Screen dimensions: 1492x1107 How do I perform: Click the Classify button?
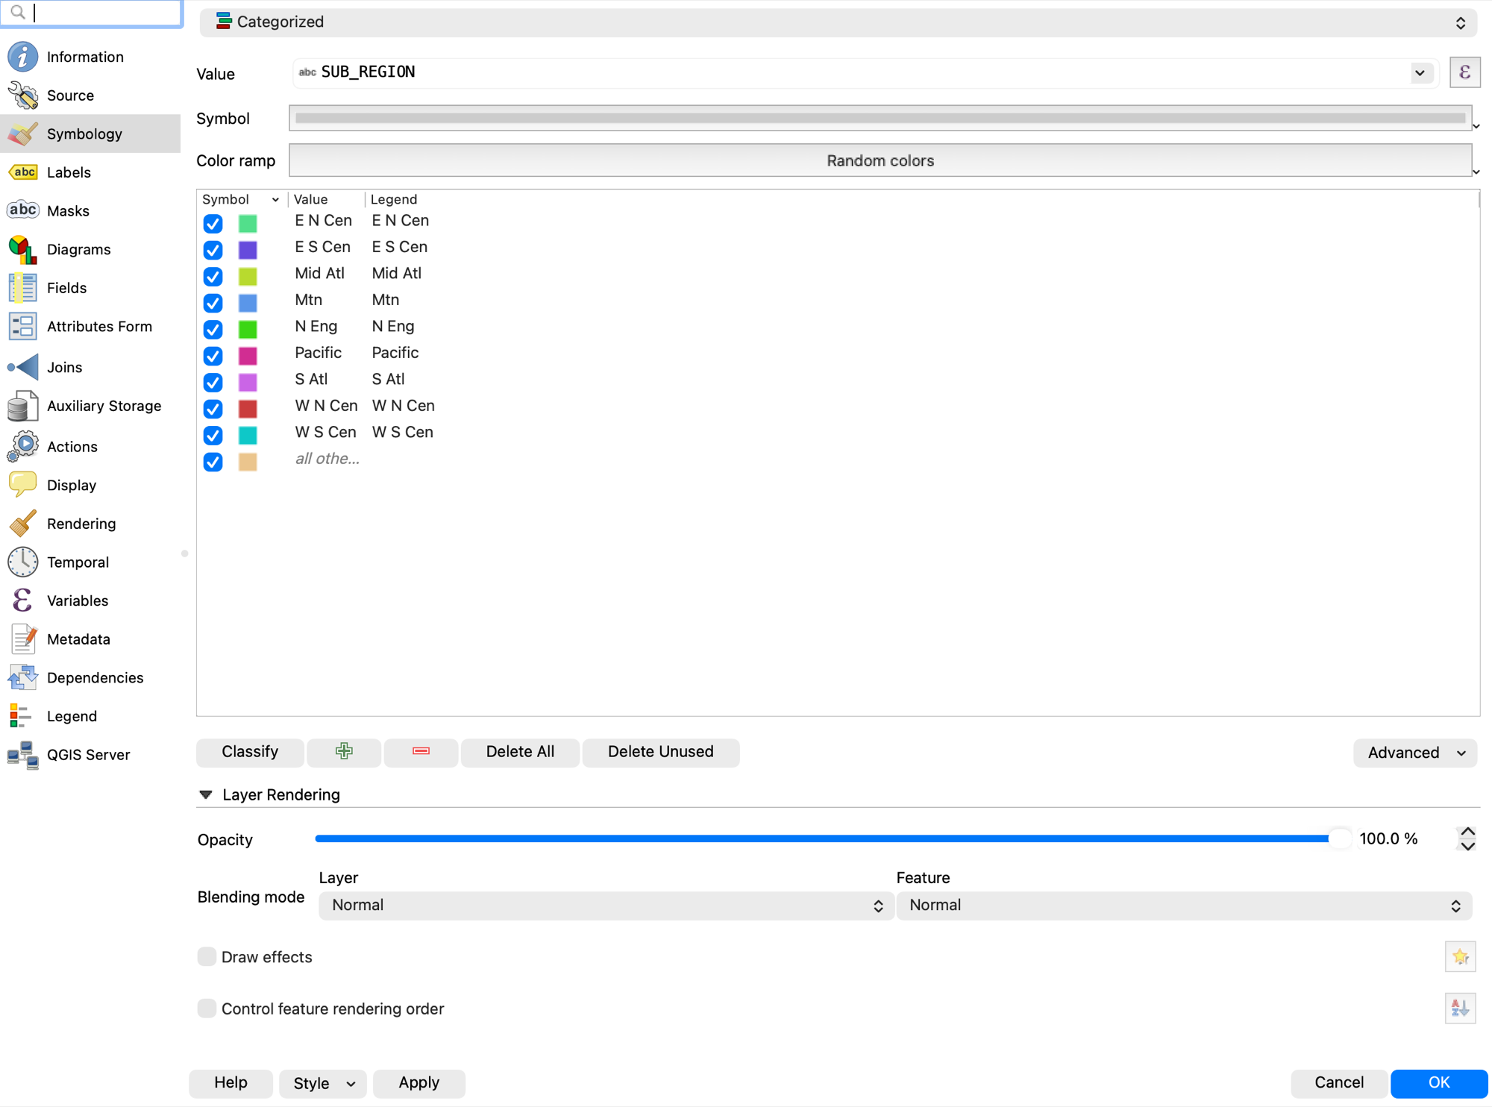(250, 751)
